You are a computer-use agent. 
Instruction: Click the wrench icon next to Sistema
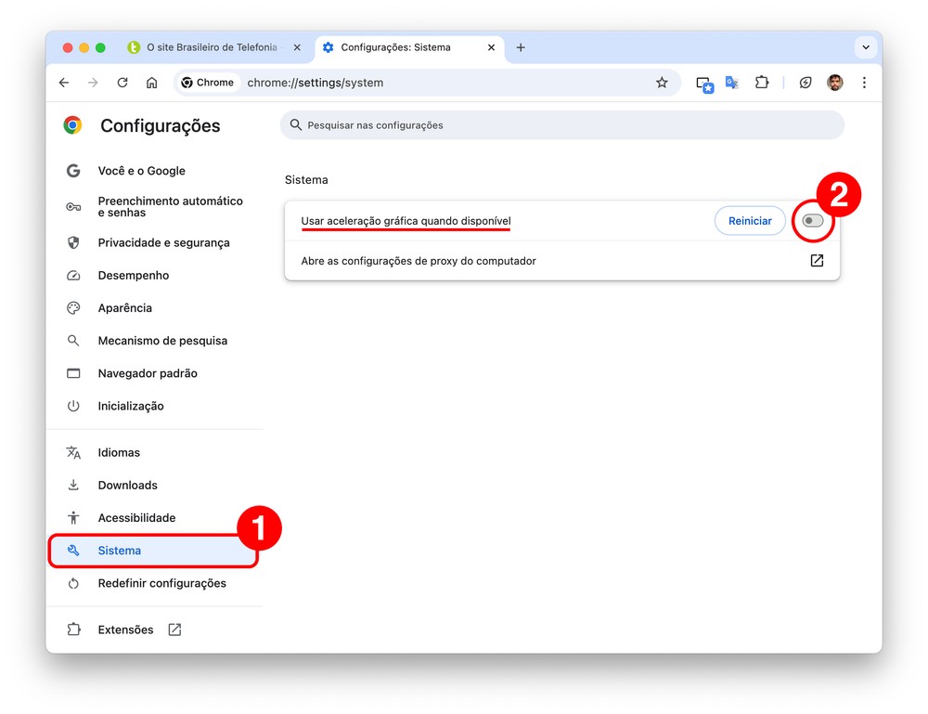(x=73, y=550)
